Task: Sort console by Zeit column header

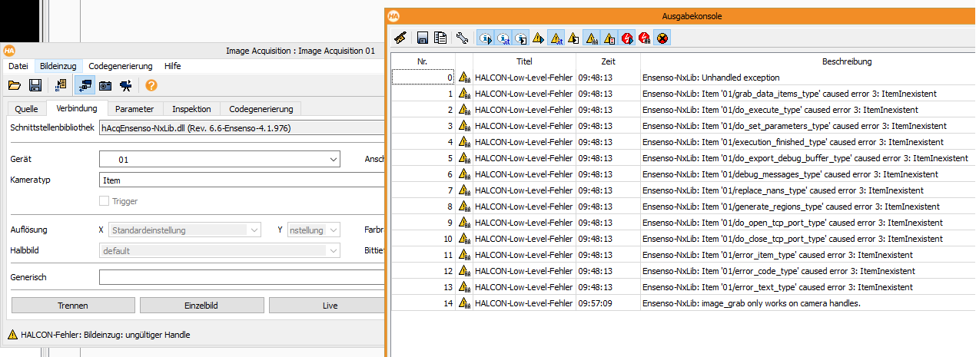Action: (607, 61)
